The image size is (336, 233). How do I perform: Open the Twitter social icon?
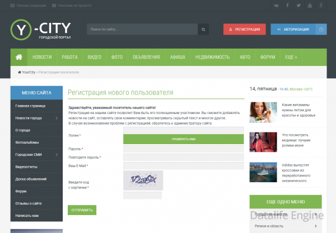[298, 6]
